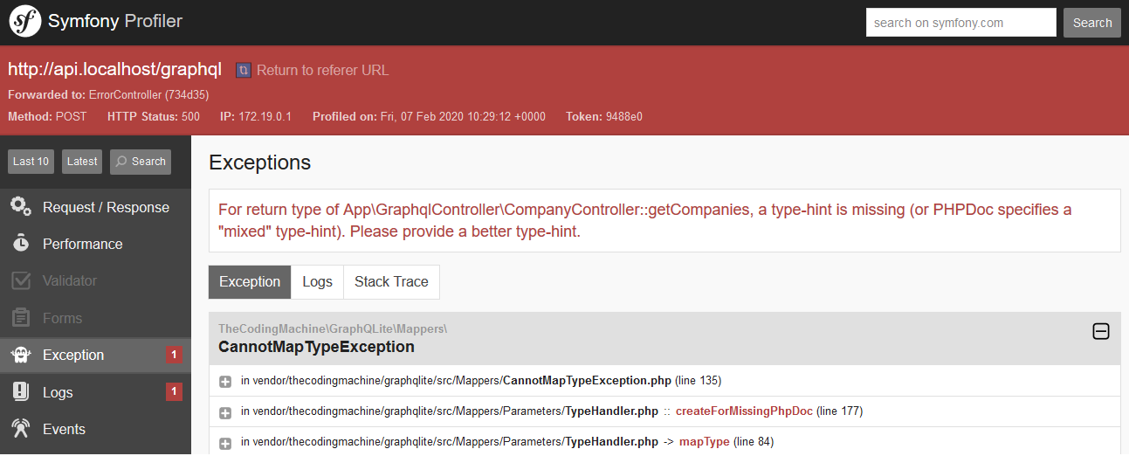Click the Symfony Profiler title
This screenshot has width=1129, height=456.
click(115, 22)
